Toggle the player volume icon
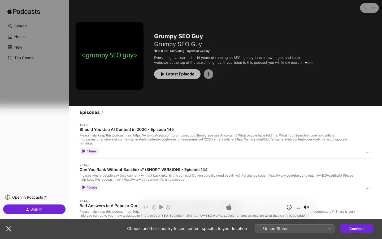382x239 pixels. (306, 207)
